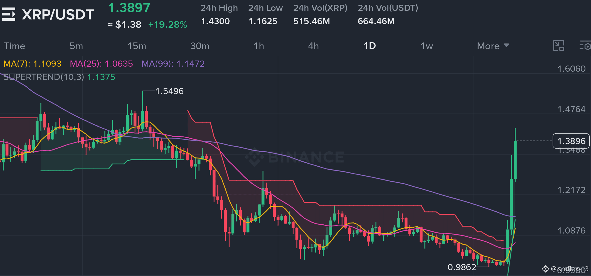Viewport: 591px width, 276px height.
Task: Click the 1.5496 high price marker
Action: [169, 91]
